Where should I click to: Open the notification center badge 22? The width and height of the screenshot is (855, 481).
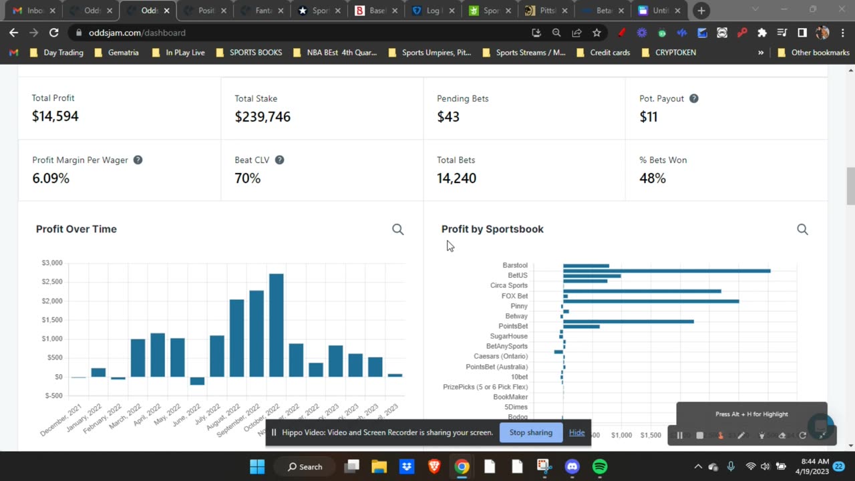point(839,466)
